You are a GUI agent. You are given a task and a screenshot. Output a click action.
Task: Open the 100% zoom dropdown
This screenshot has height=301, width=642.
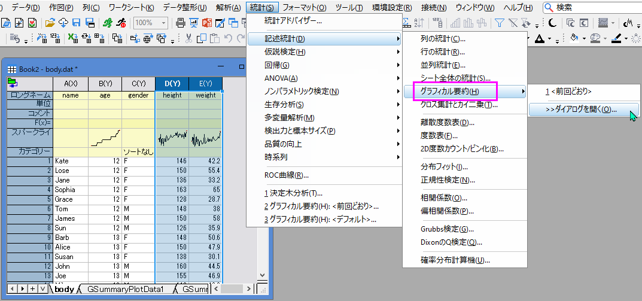162,23
